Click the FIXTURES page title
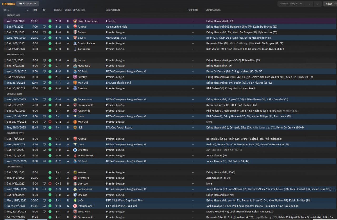This screenshot has width=337, height=220. 8,4
